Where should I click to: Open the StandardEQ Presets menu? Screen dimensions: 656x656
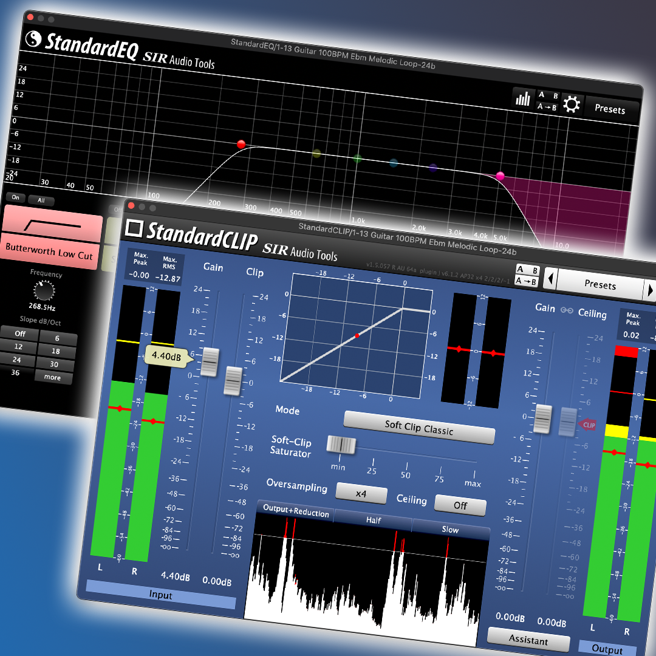pos(610,109)
